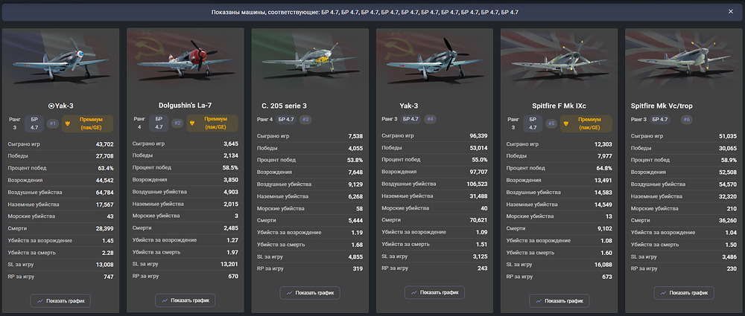Click Premium badge on first Yak-3 card

(x=87, y=123)
